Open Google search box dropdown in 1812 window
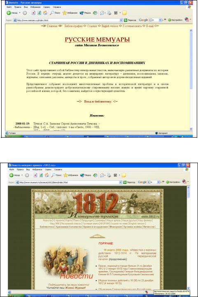Viewport: 198px width, 297px height. click(159, 182)
